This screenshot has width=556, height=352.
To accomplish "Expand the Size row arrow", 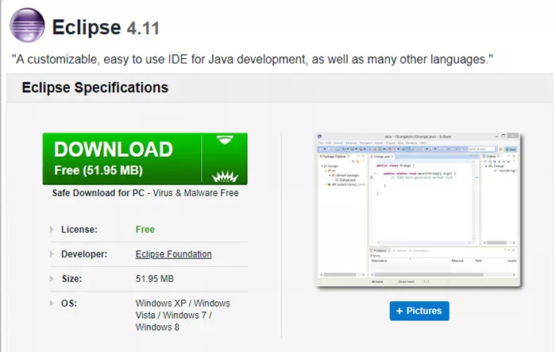I will (x=52, y=279).
